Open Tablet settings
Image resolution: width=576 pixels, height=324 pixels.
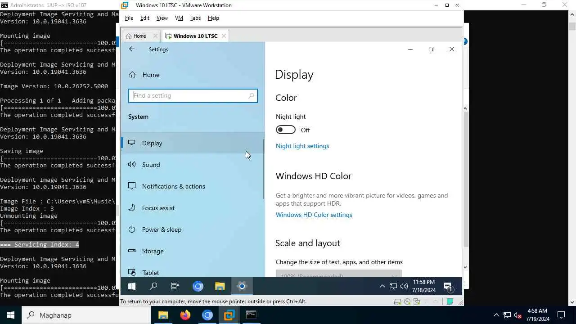[193, 272]
